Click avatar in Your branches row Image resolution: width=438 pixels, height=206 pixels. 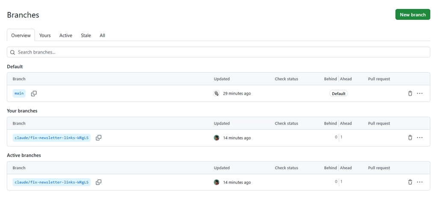tap(216, 138)
